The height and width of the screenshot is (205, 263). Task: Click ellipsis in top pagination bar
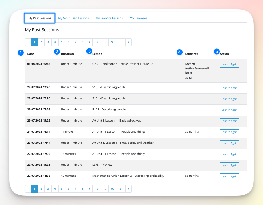[x=105, y=42]
